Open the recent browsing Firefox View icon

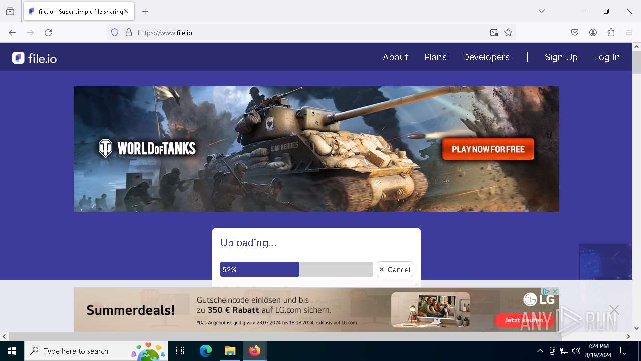pos(10,11)
